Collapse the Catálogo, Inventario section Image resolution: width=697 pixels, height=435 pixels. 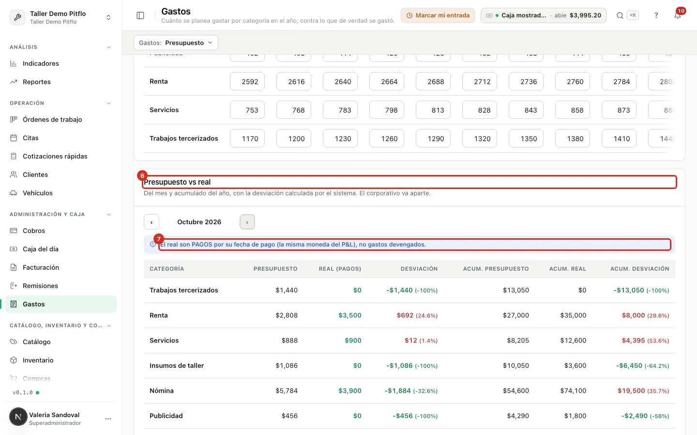point(109,326)
